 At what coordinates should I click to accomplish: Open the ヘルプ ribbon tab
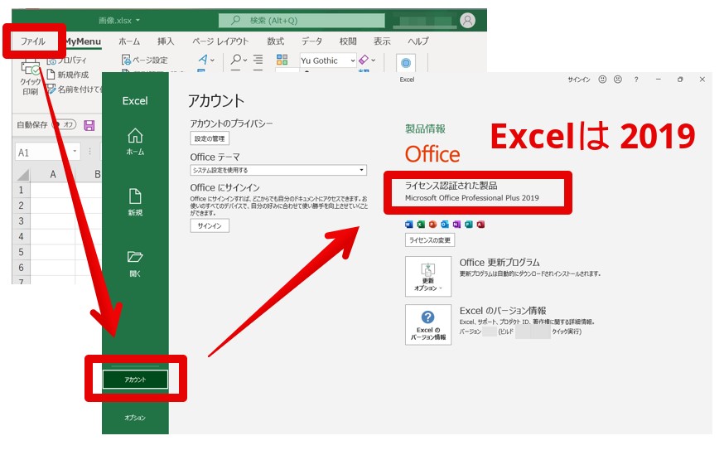pyautogui.click(x=418, y=41)
